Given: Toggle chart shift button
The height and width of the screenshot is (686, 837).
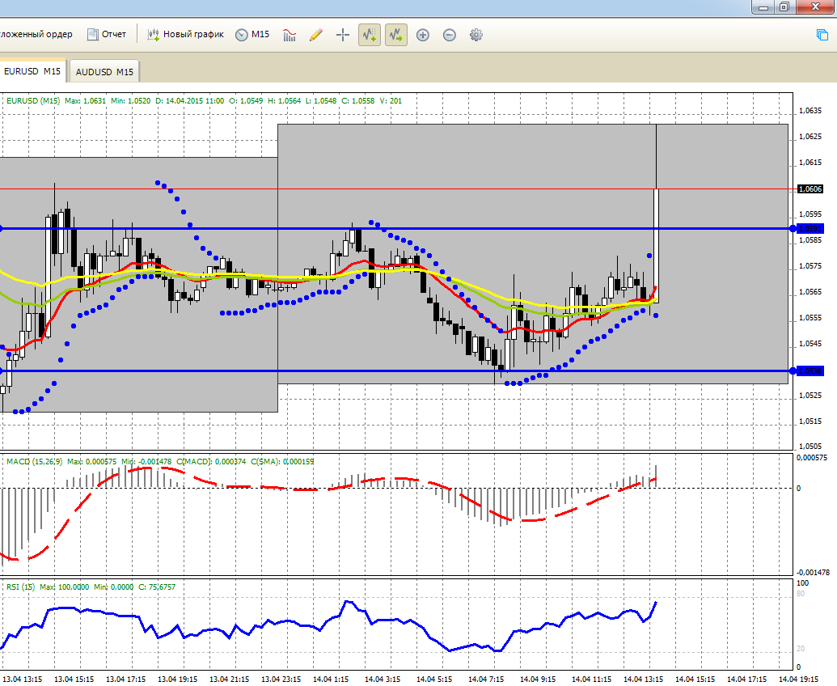Looking at the screenshot, I should 370,36.
